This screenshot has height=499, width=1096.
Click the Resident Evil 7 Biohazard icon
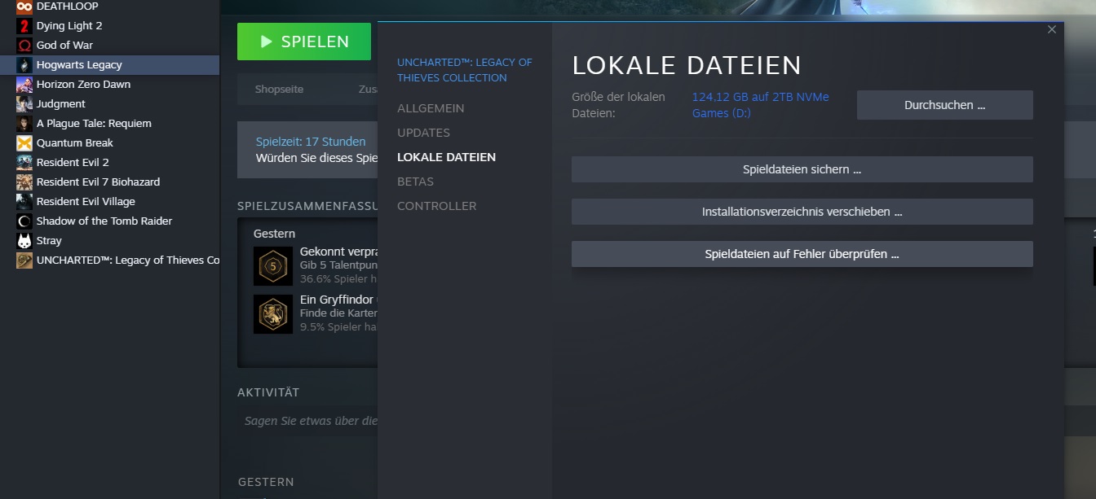pyautogui.click(x=24, y=182)
